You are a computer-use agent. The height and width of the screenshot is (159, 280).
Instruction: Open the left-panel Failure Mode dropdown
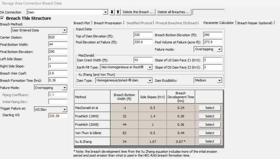(64, 88)
